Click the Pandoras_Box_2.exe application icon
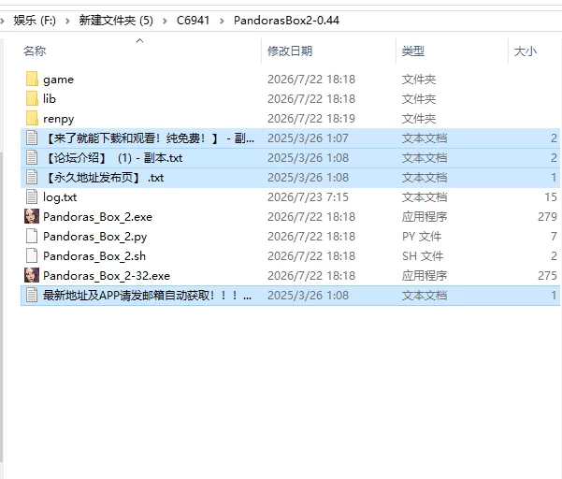The height and width of the screenshot is (479, 562). [x=32, y=216]
